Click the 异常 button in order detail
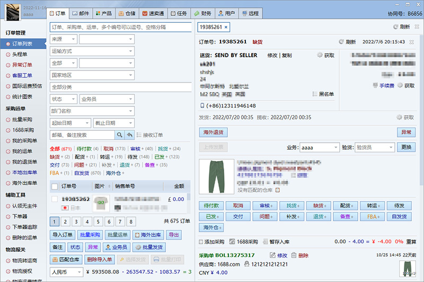 [406, 132]
